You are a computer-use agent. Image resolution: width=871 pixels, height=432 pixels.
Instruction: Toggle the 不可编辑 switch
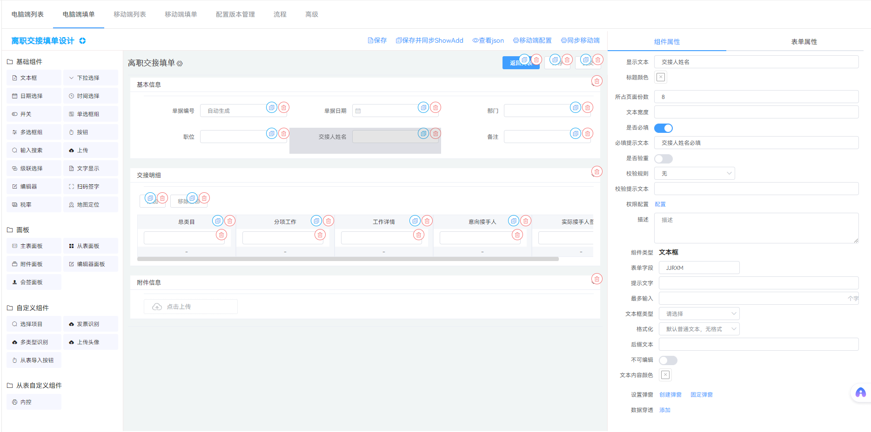(668, 360)
